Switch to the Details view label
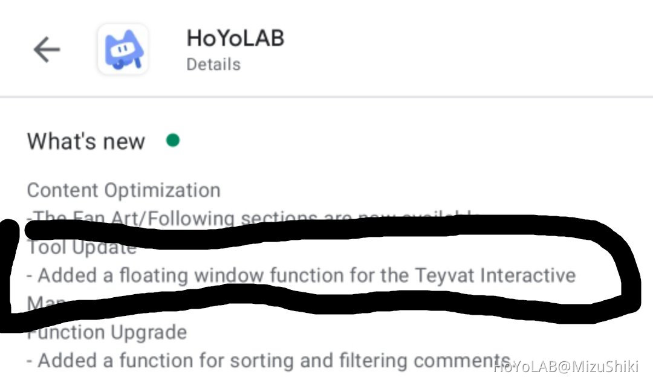The image size is (653, 389). [x=213, y=64]
